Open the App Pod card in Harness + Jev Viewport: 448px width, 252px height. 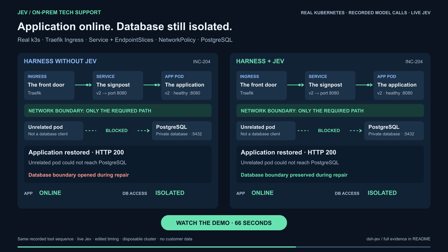tap(399, 85)
